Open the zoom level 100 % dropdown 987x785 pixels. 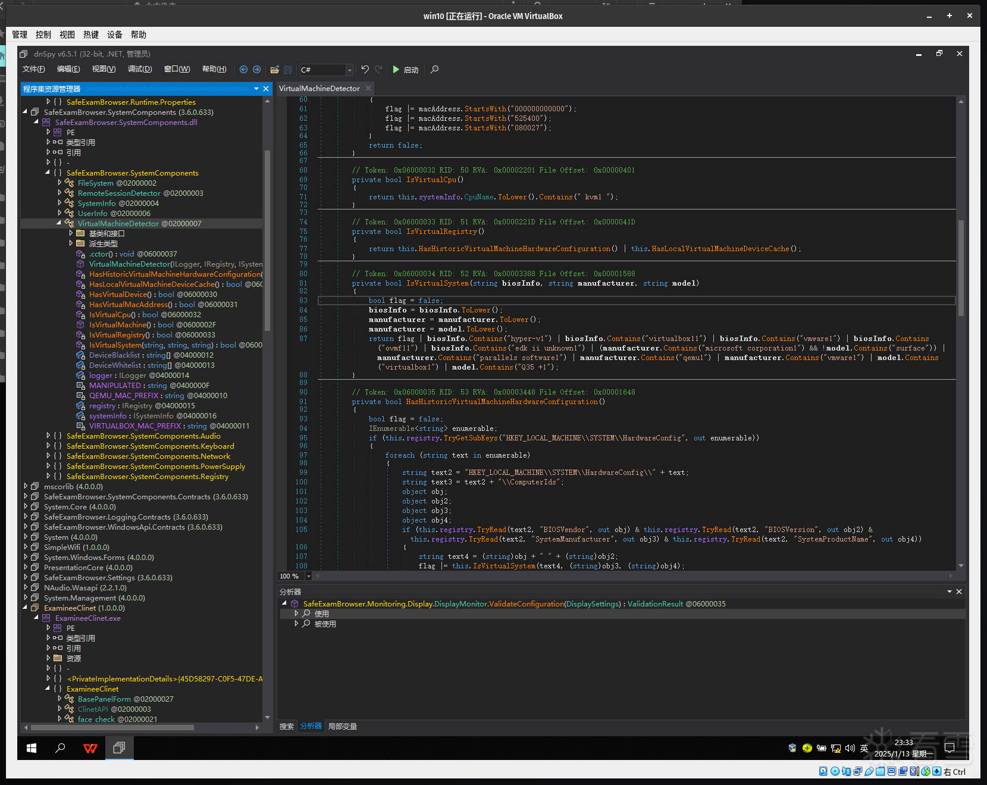tap(308, 576)
